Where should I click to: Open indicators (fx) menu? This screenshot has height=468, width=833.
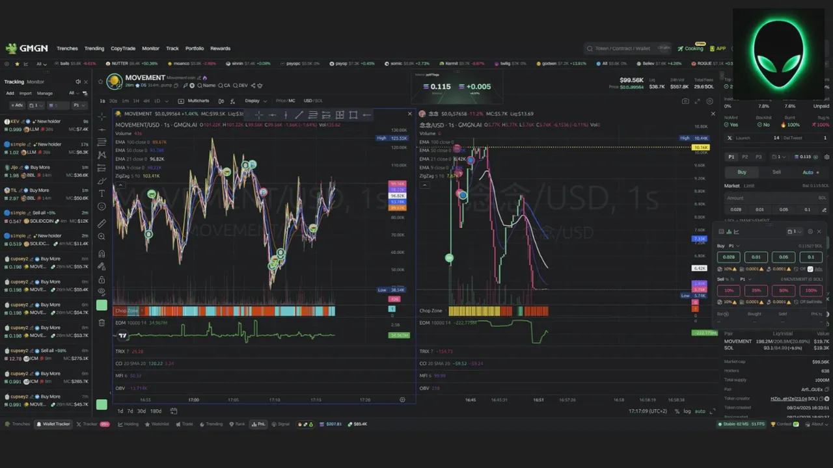click(x=233, y=101)
